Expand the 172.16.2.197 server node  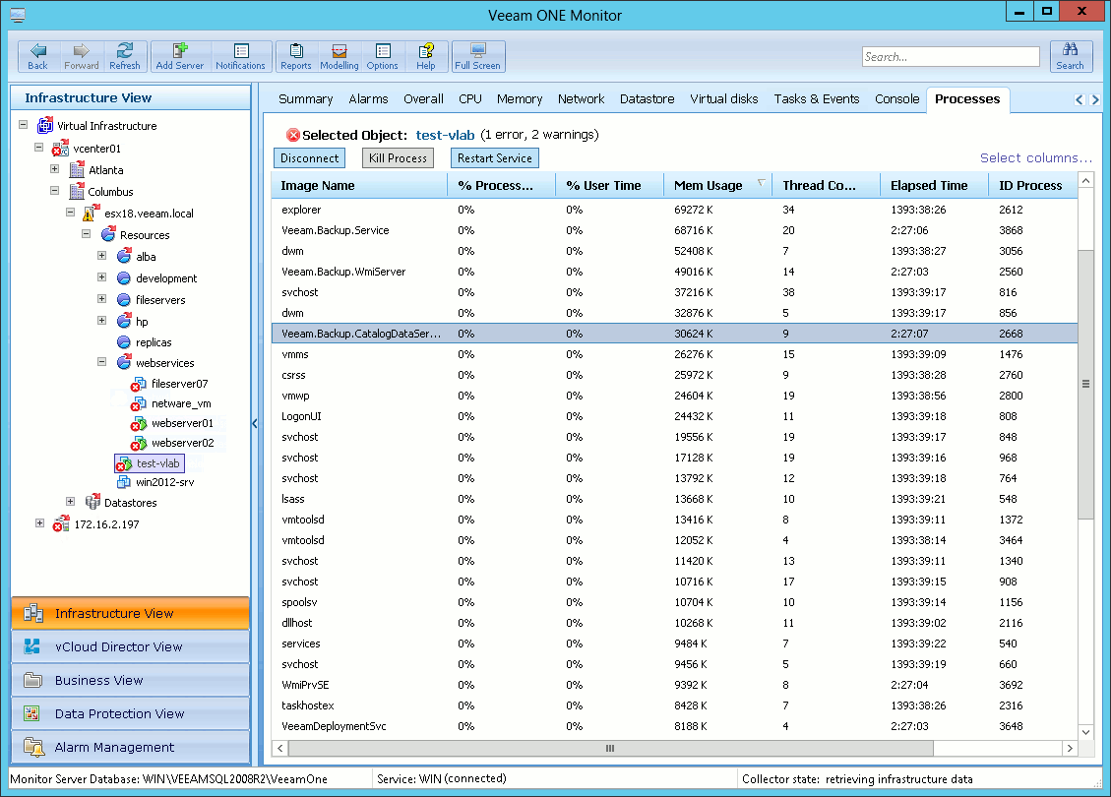tap(39, 522)
